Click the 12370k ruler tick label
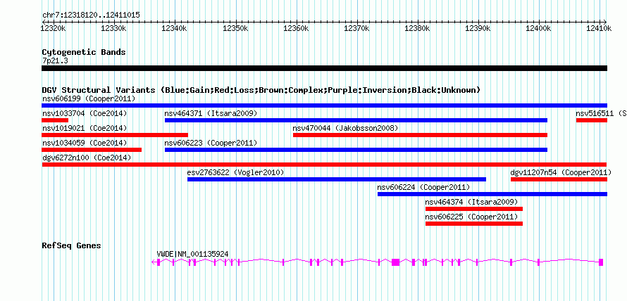 357,28
